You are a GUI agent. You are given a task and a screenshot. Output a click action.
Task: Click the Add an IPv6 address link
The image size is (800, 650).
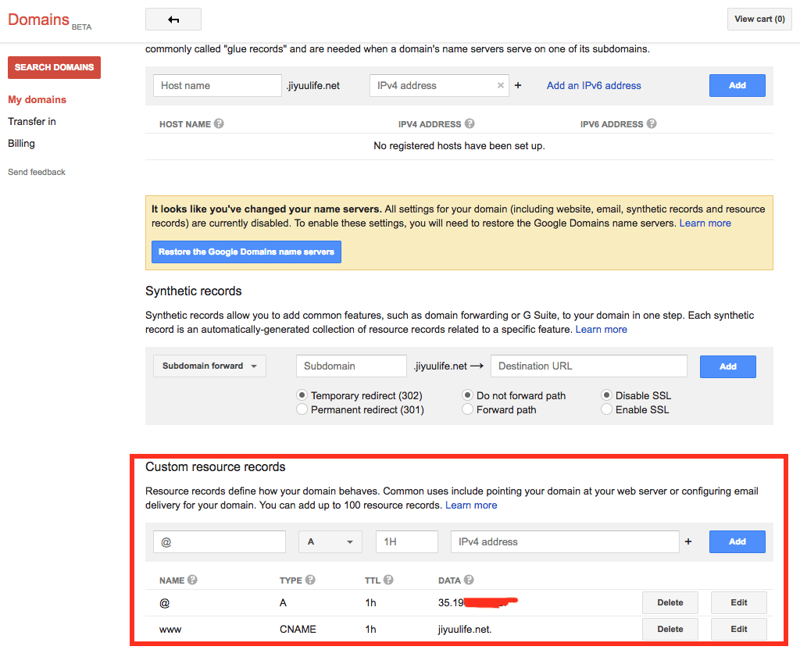coord(594,86)
